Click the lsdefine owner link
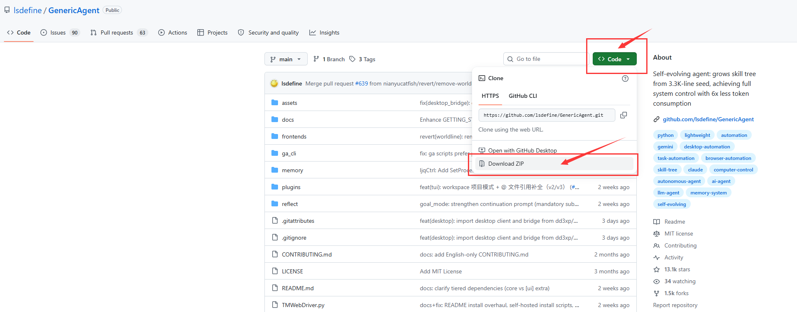Screen dimensions: 797x312 point(28,10)
